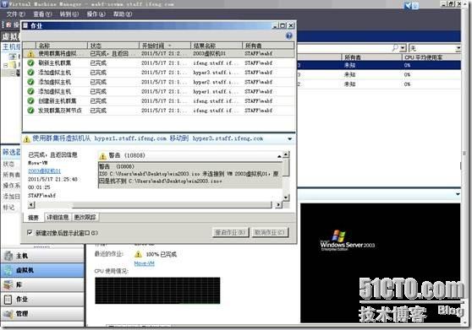Image resolution: width=472 pixels, height=330 pixels.
Task: Open the 2003虚拟机01 link in job details
Action: [x=44, y=170]
